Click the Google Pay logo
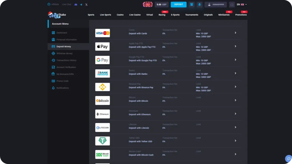The image size is (292, 164). pos(102,60)
